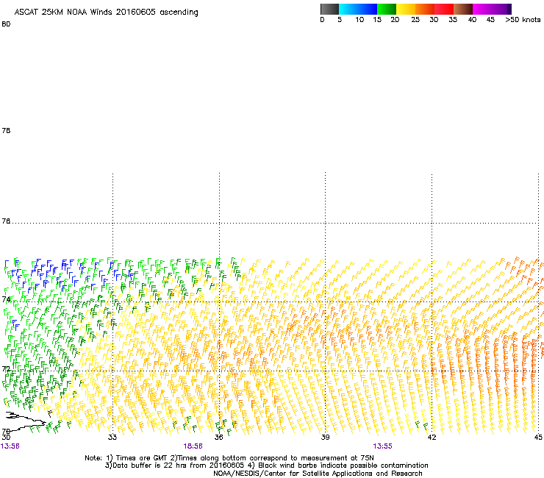Choose the yellow 20-25 knots color band
Screen dimensions: 544x478
406,9
